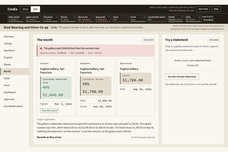Screen dimensions: 228x152
Task: Click the statement's 50% net paid card
Action: click(96, 86)
